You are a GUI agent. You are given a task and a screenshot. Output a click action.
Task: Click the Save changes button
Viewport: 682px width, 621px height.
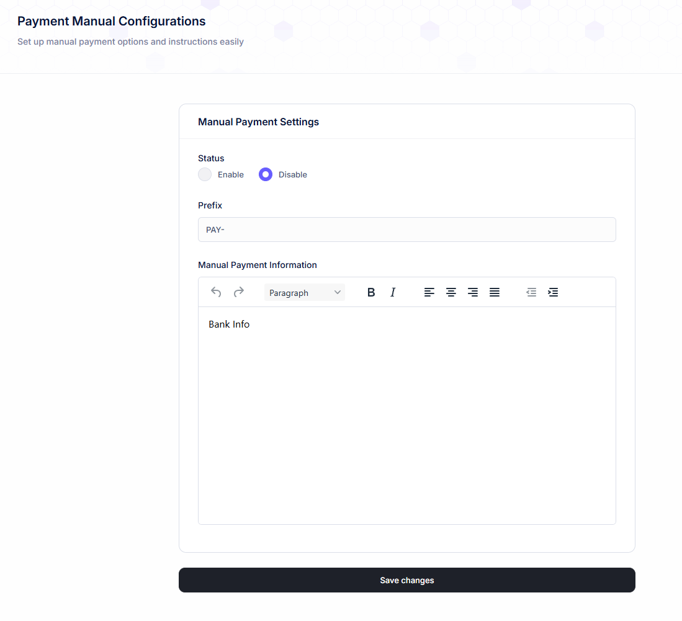407,580
